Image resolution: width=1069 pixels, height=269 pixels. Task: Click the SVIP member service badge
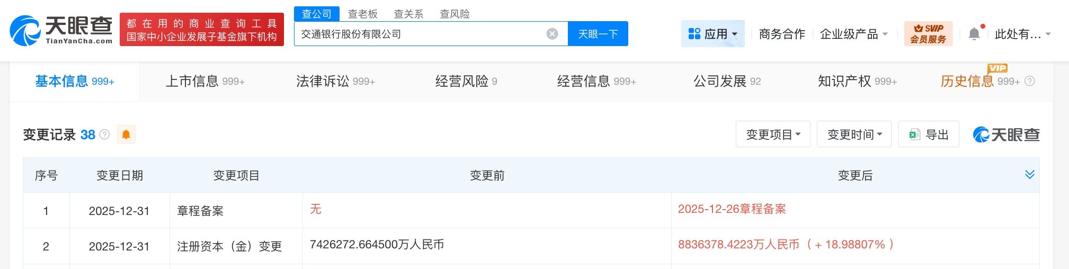tap(928, 34)
